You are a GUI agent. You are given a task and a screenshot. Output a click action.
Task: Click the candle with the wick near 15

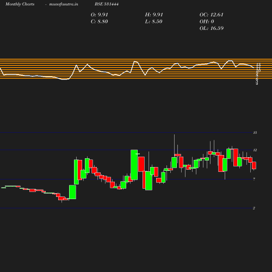(x=174, y=163)
